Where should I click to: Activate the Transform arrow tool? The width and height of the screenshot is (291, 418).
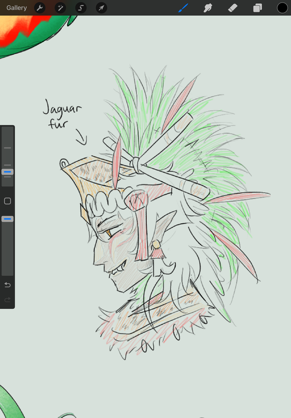point(102,8)
